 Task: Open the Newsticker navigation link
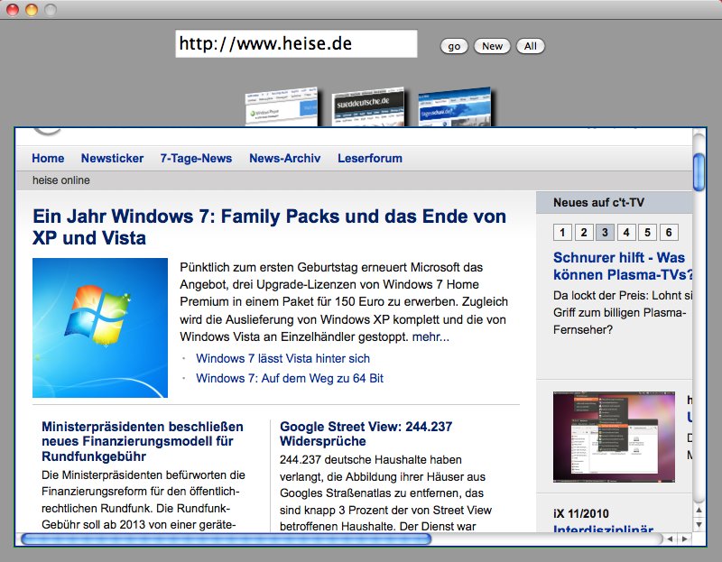112,159
